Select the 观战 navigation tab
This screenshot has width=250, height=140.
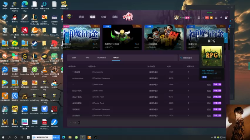92,17
